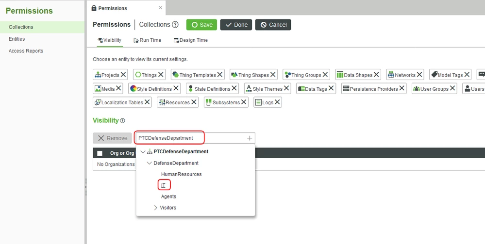Click the Thing Shapes icon

pyautogui.click(x=234, y=75)
